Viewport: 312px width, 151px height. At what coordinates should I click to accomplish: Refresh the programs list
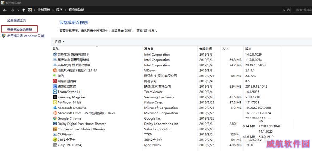(289, 10)
